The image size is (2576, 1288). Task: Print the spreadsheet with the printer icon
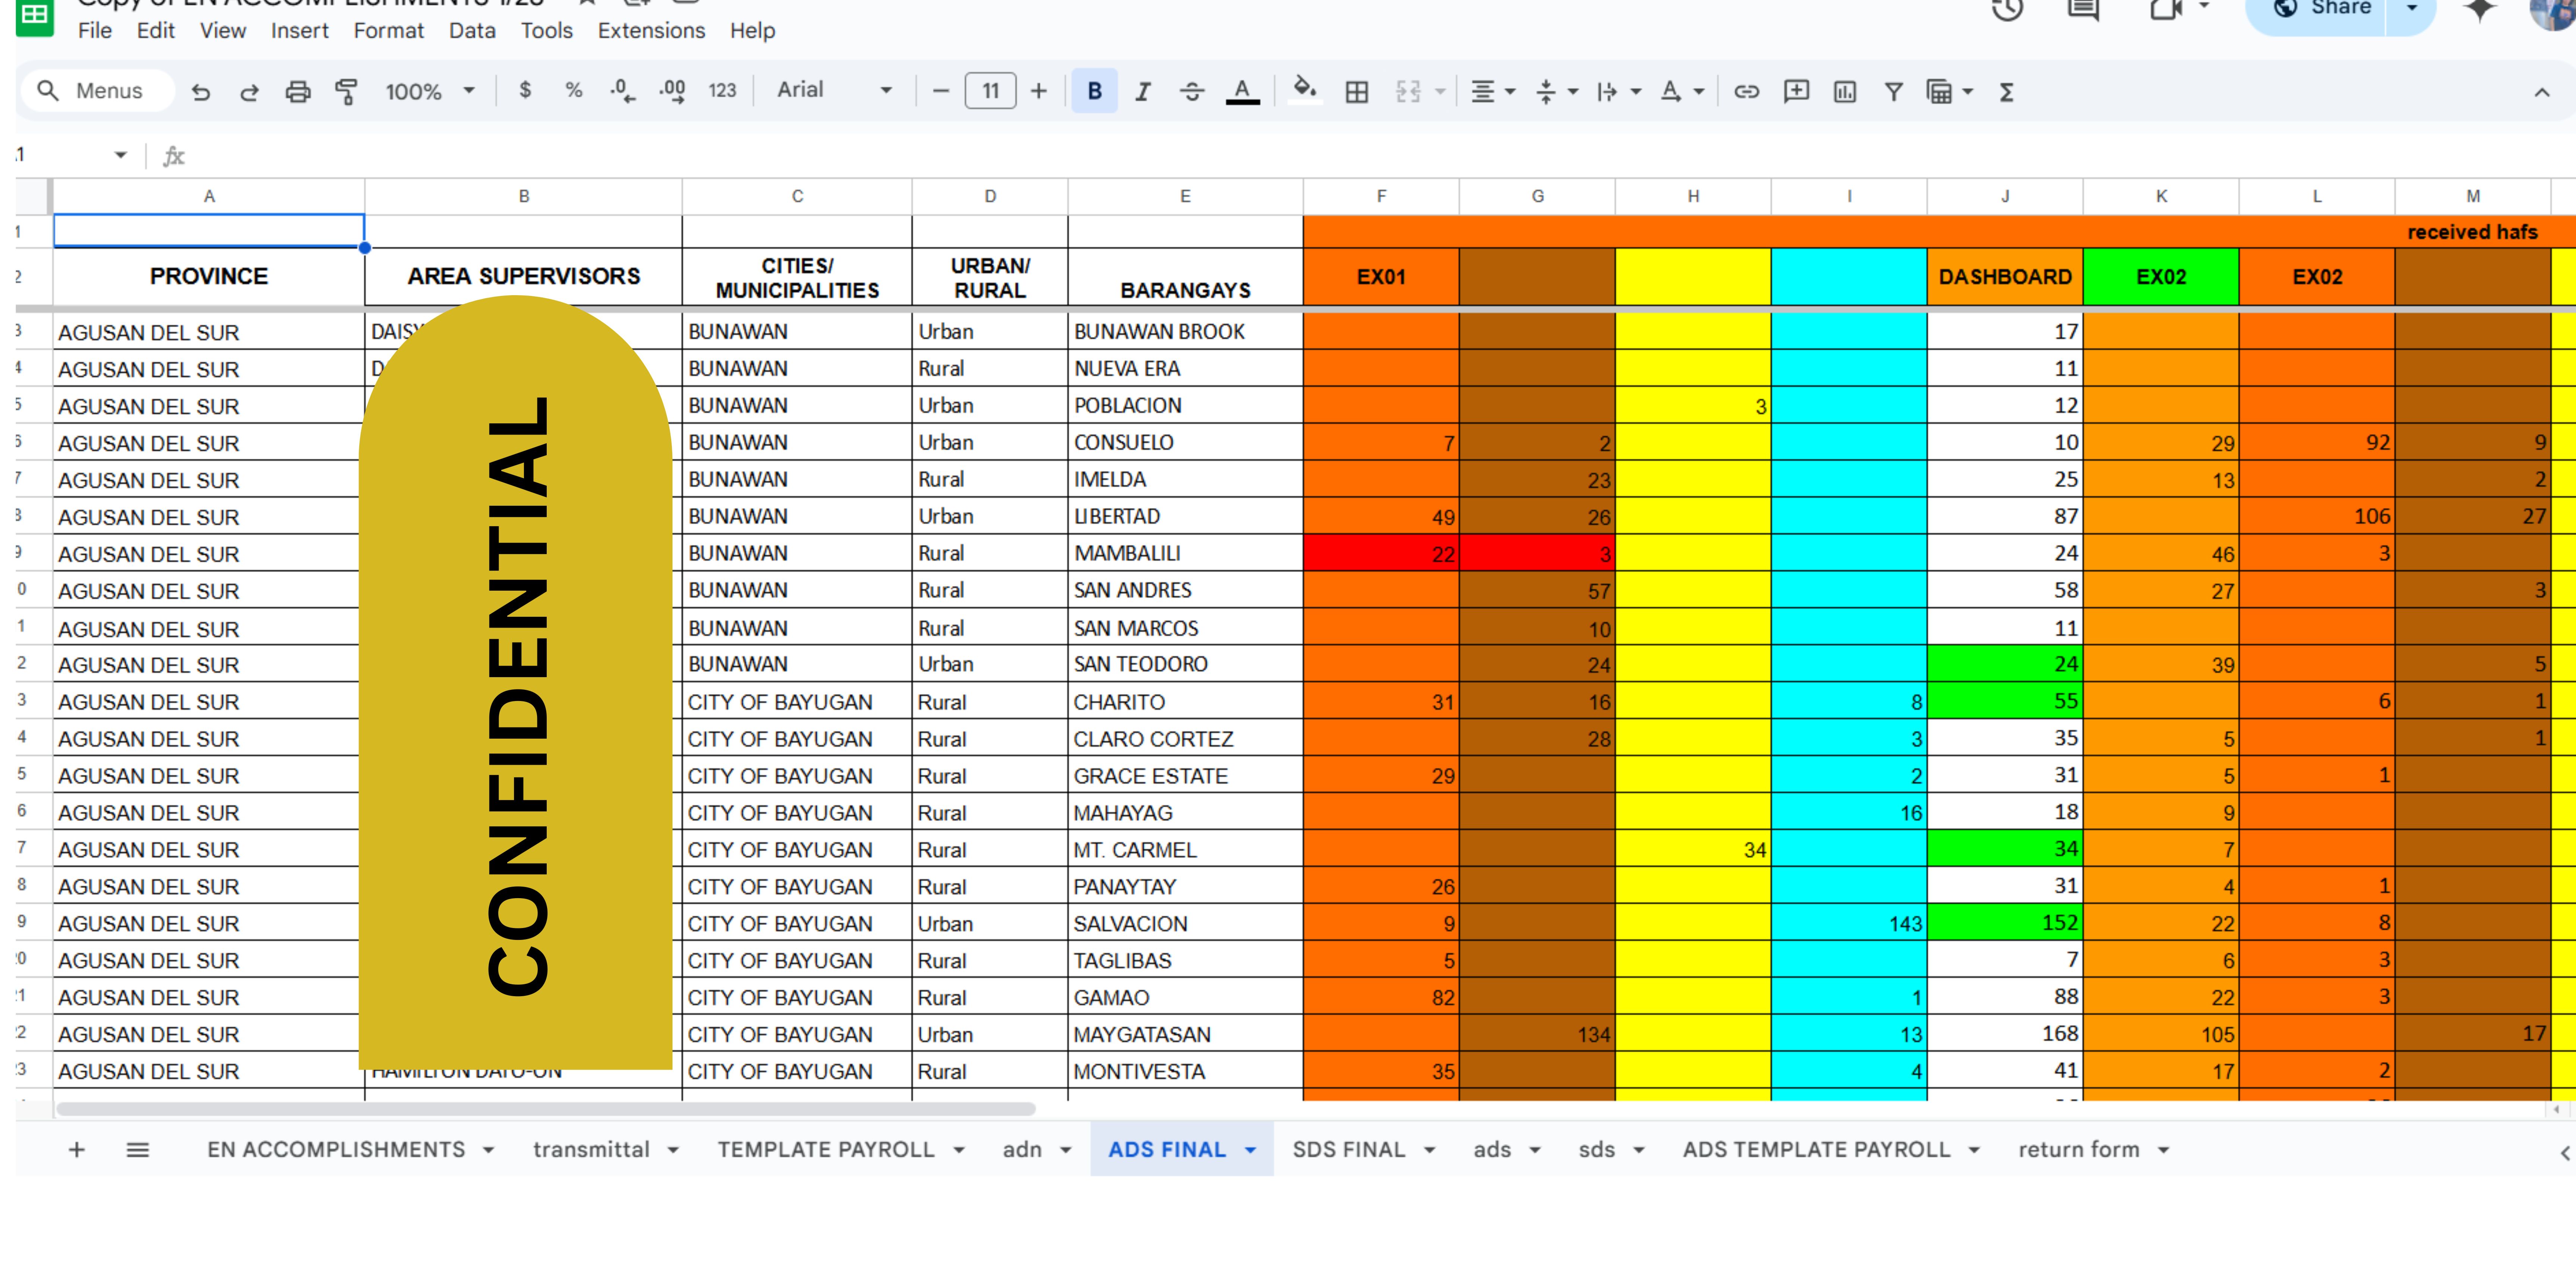click(298, 92)
